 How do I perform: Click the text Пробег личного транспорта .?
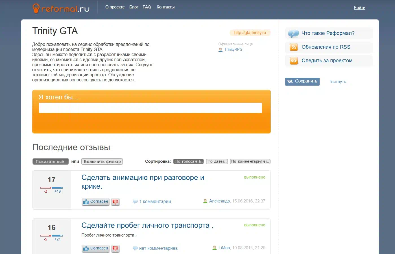(109, 235)
